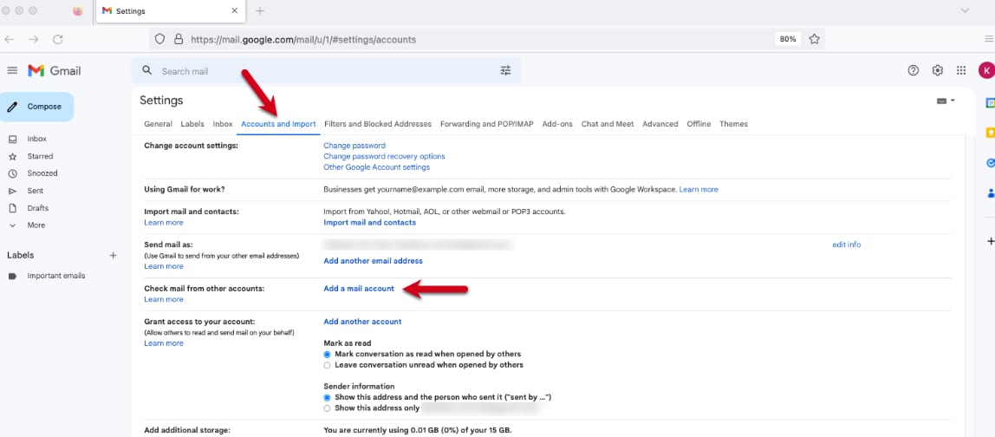995x437 pixels.
Task: Select Leave conversation unread when opened
Action: [x=328, y=365]
